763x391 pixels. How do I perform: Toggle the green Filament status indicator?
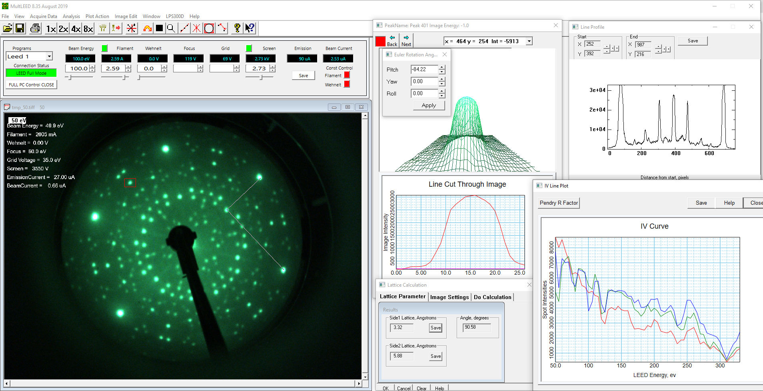click(x=104, y=48)
